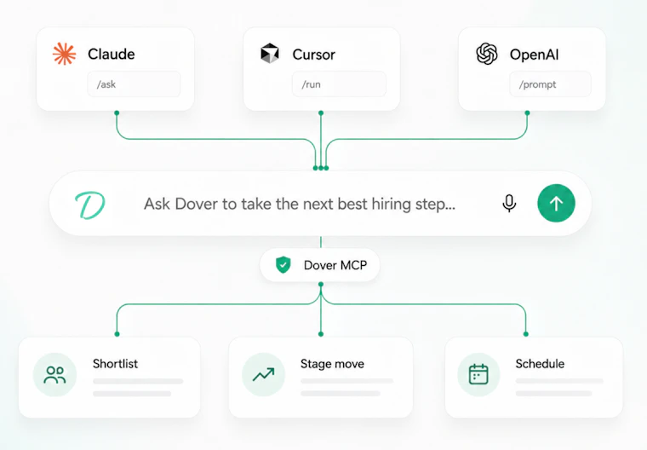Screen dimensions: 647x450
Task: Click the Dover cursive D logo
Action: click(90, 205)
